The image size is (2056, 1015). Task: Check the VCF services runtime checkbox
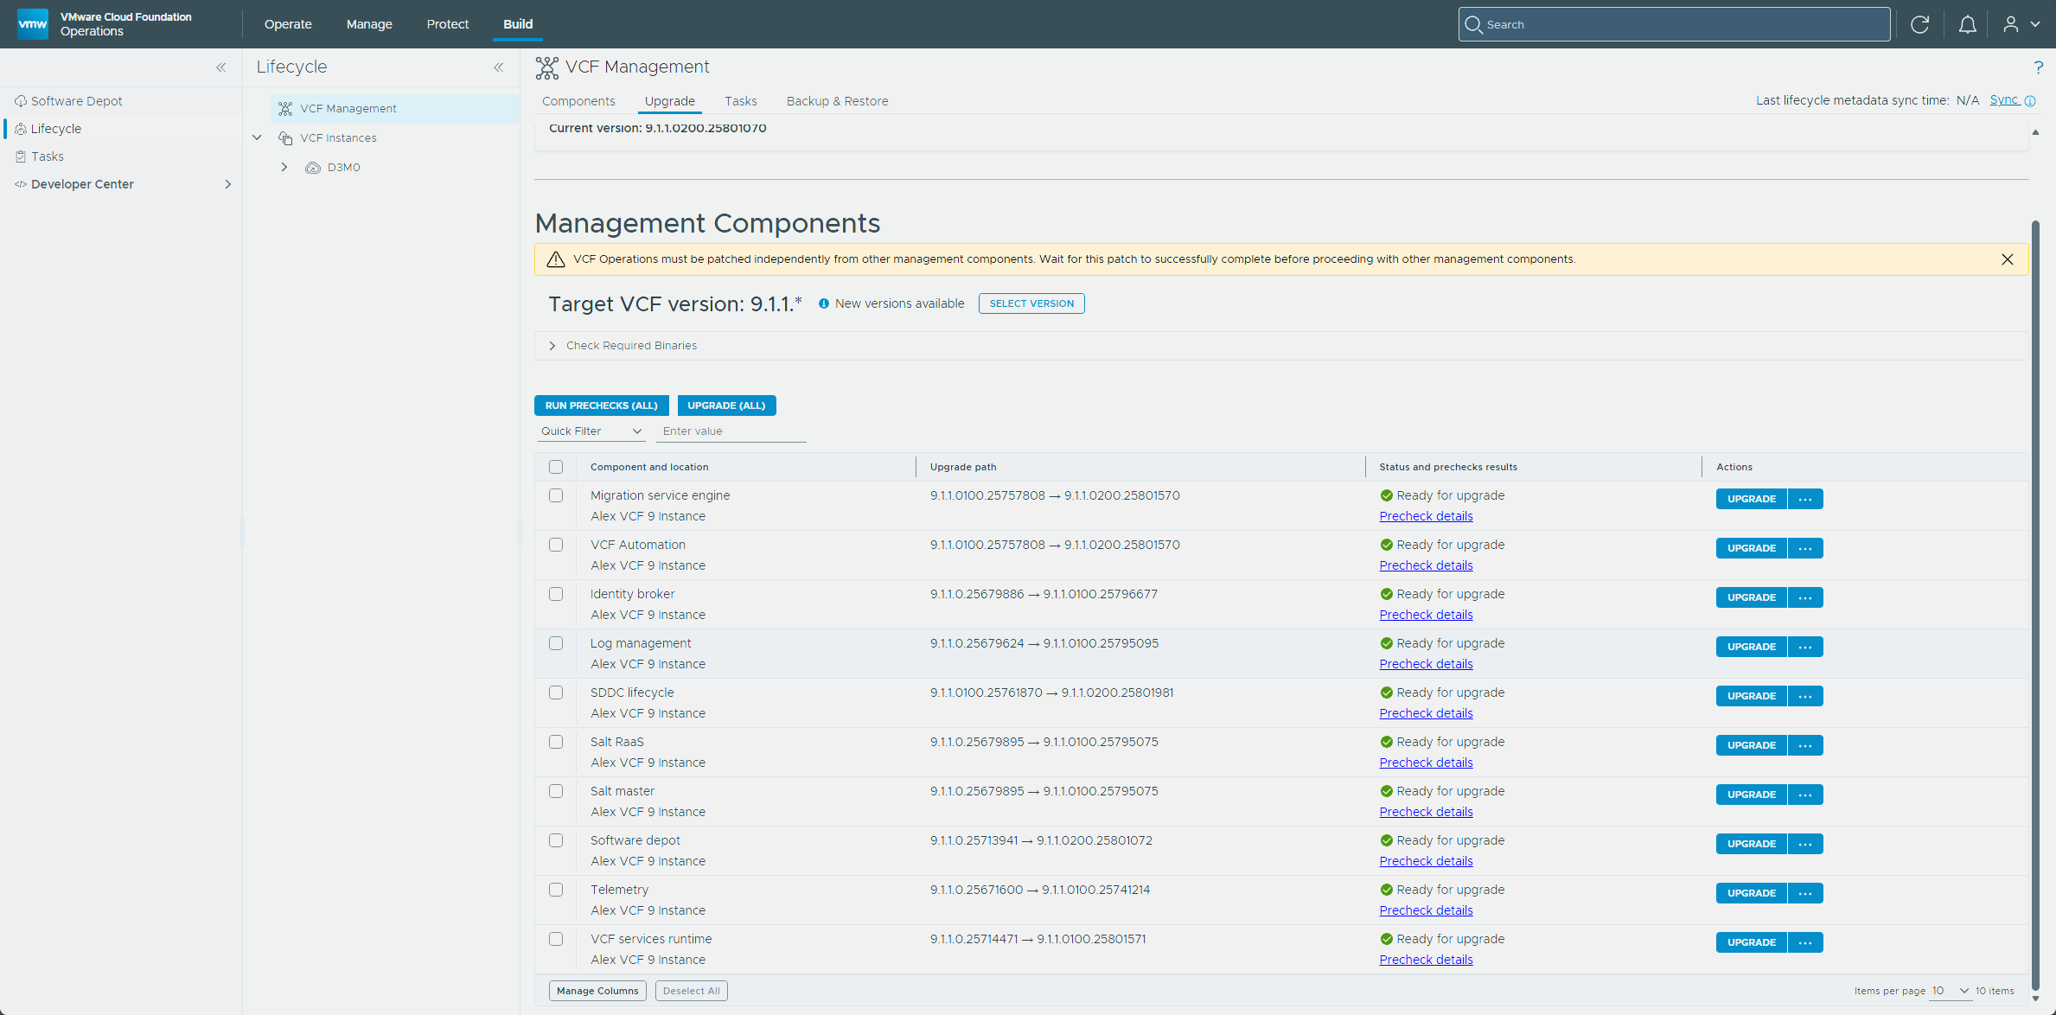tap(556, 939)
